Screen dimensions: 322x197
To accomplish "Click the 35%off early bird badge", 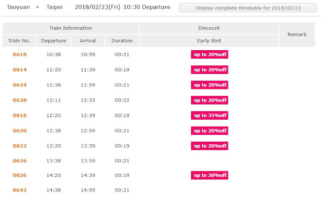I will [209, 116].
